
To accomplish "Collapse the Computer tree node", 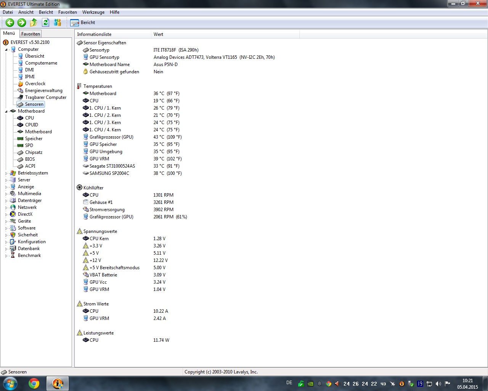I will [6, 50].
